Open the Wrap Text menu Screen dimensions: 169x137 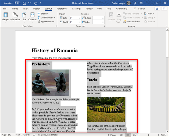pos(119,18)
